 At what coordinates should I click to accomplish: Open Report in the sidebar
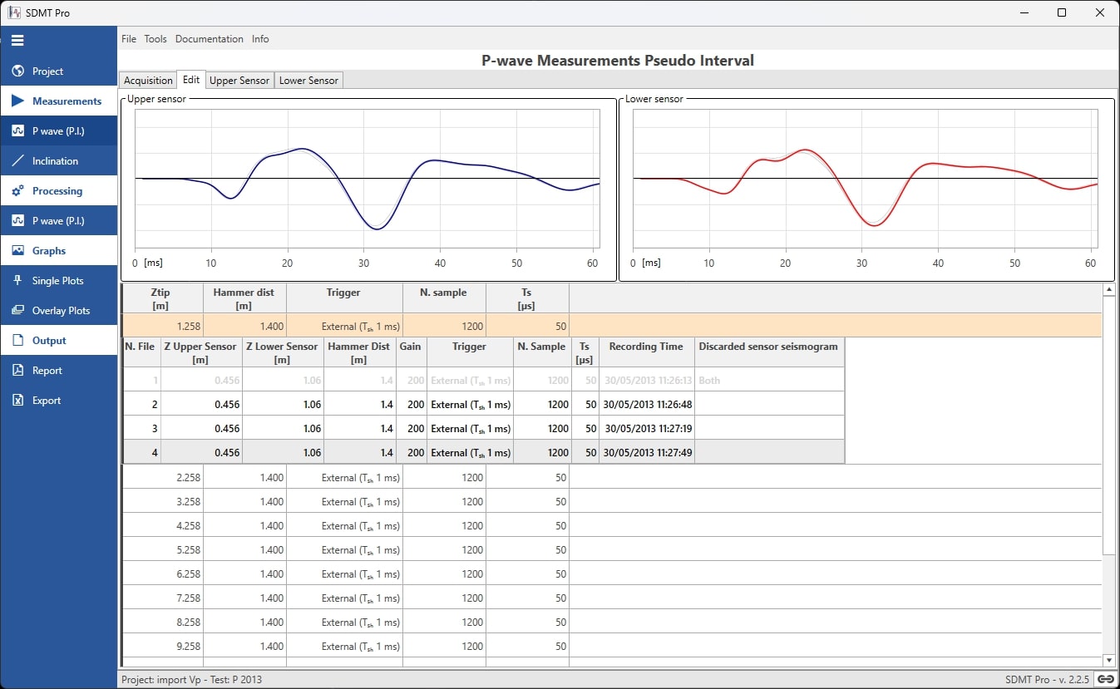point(58,371)
